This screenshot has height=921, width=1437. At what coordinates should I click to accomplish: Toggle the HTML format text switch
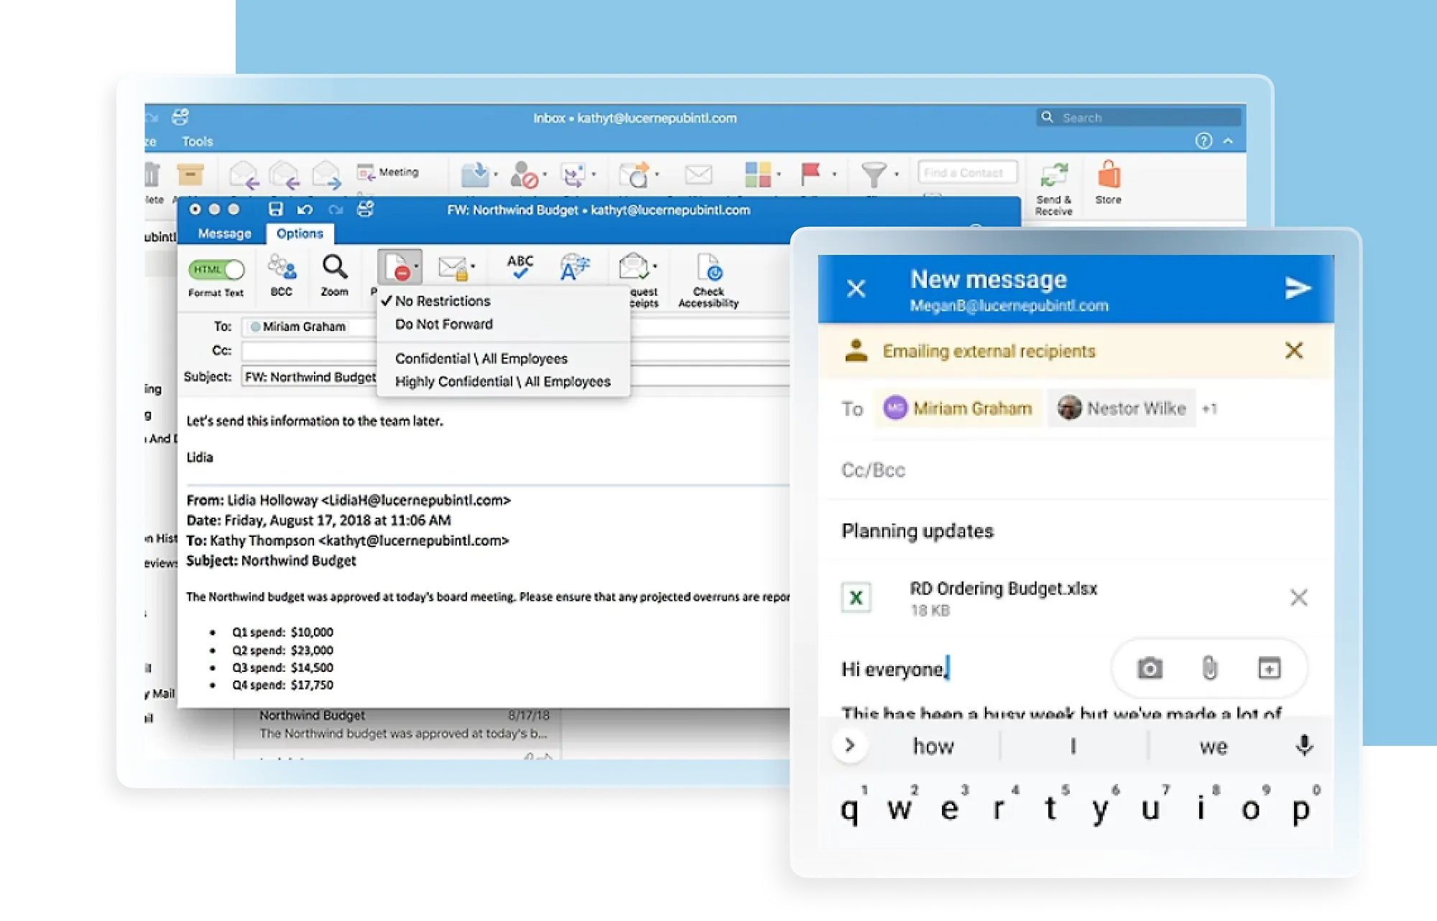point(216,270)
